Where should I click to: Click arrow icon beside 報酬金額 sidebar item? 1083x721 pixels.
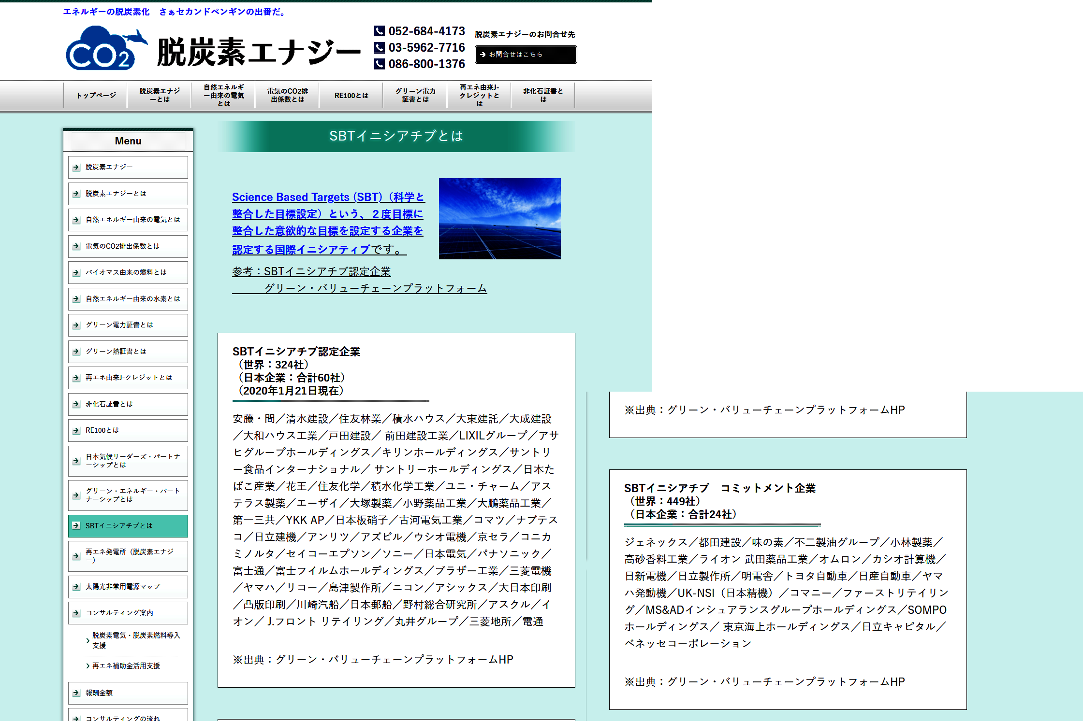point(76,693)
